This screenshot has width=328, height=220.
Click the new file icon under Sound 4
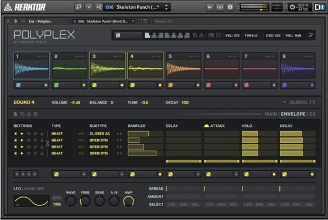(x=15, y=114)
